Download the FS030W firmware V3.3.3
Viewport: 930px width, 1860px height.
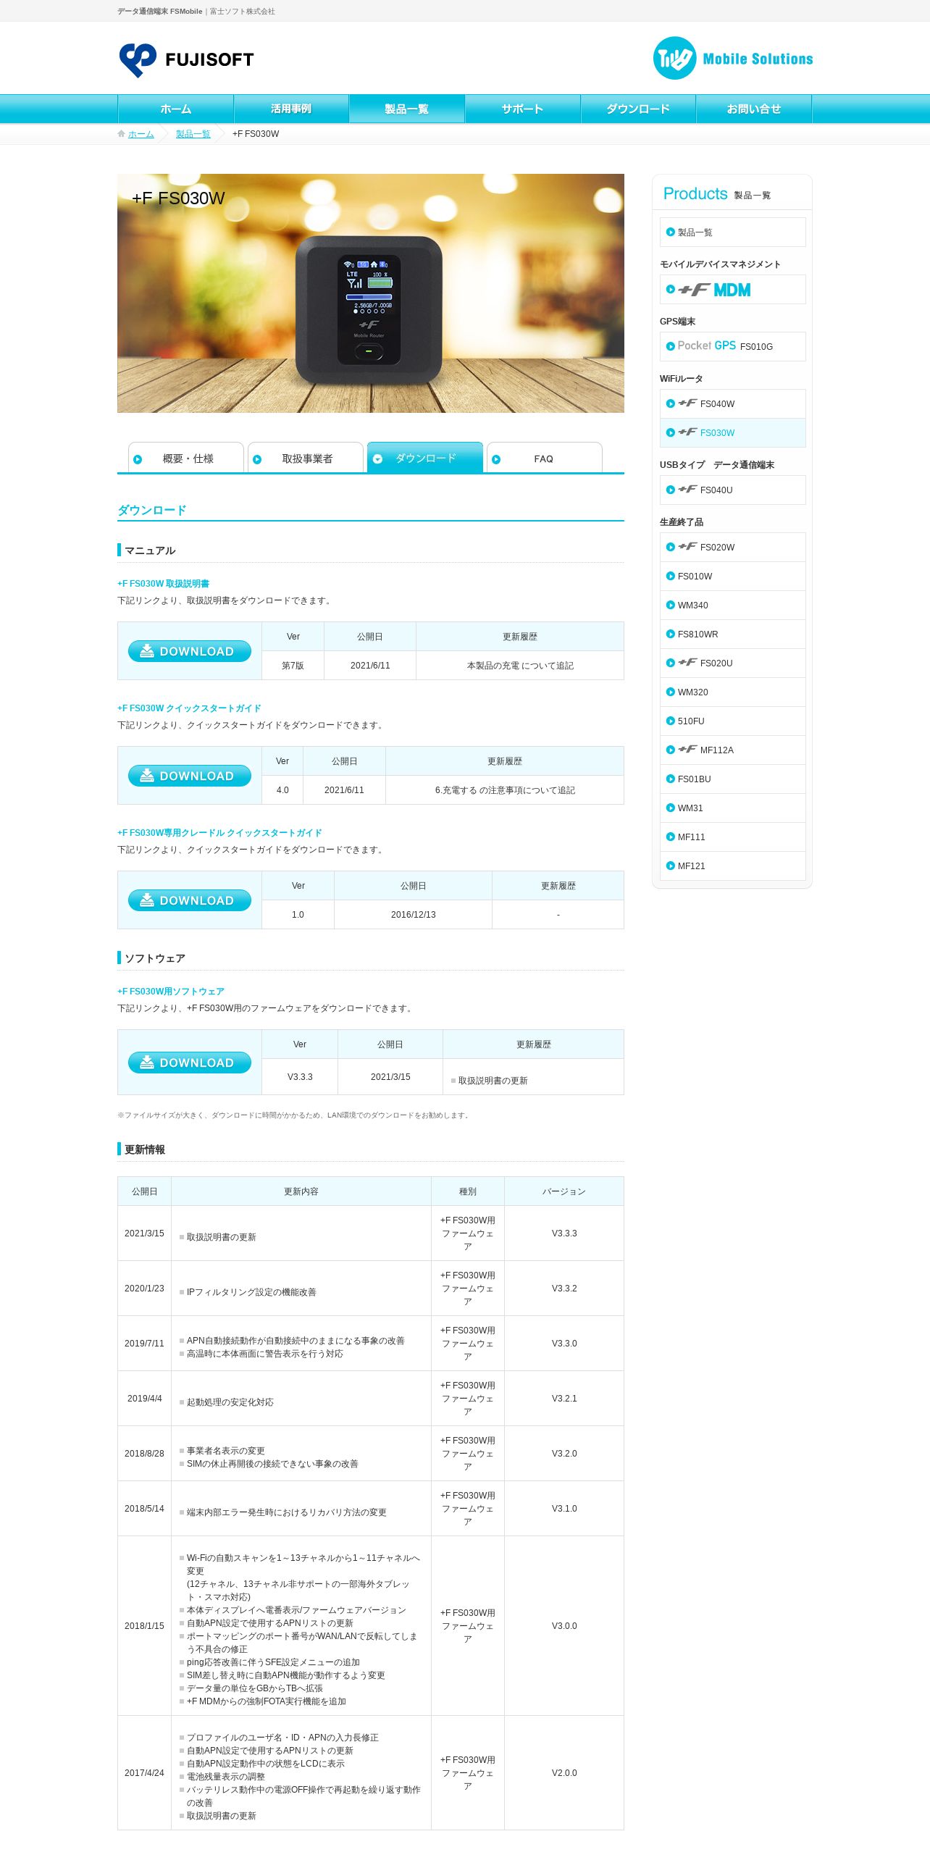[x=190, y=1063]
